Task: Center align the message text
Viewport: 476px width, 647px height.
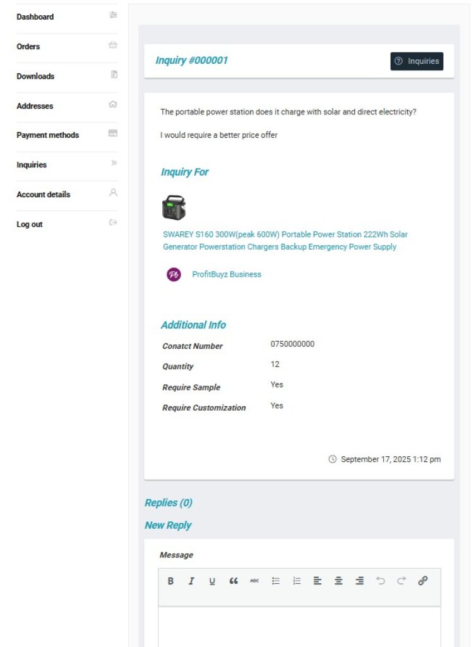Action: (x=338, y=581)
